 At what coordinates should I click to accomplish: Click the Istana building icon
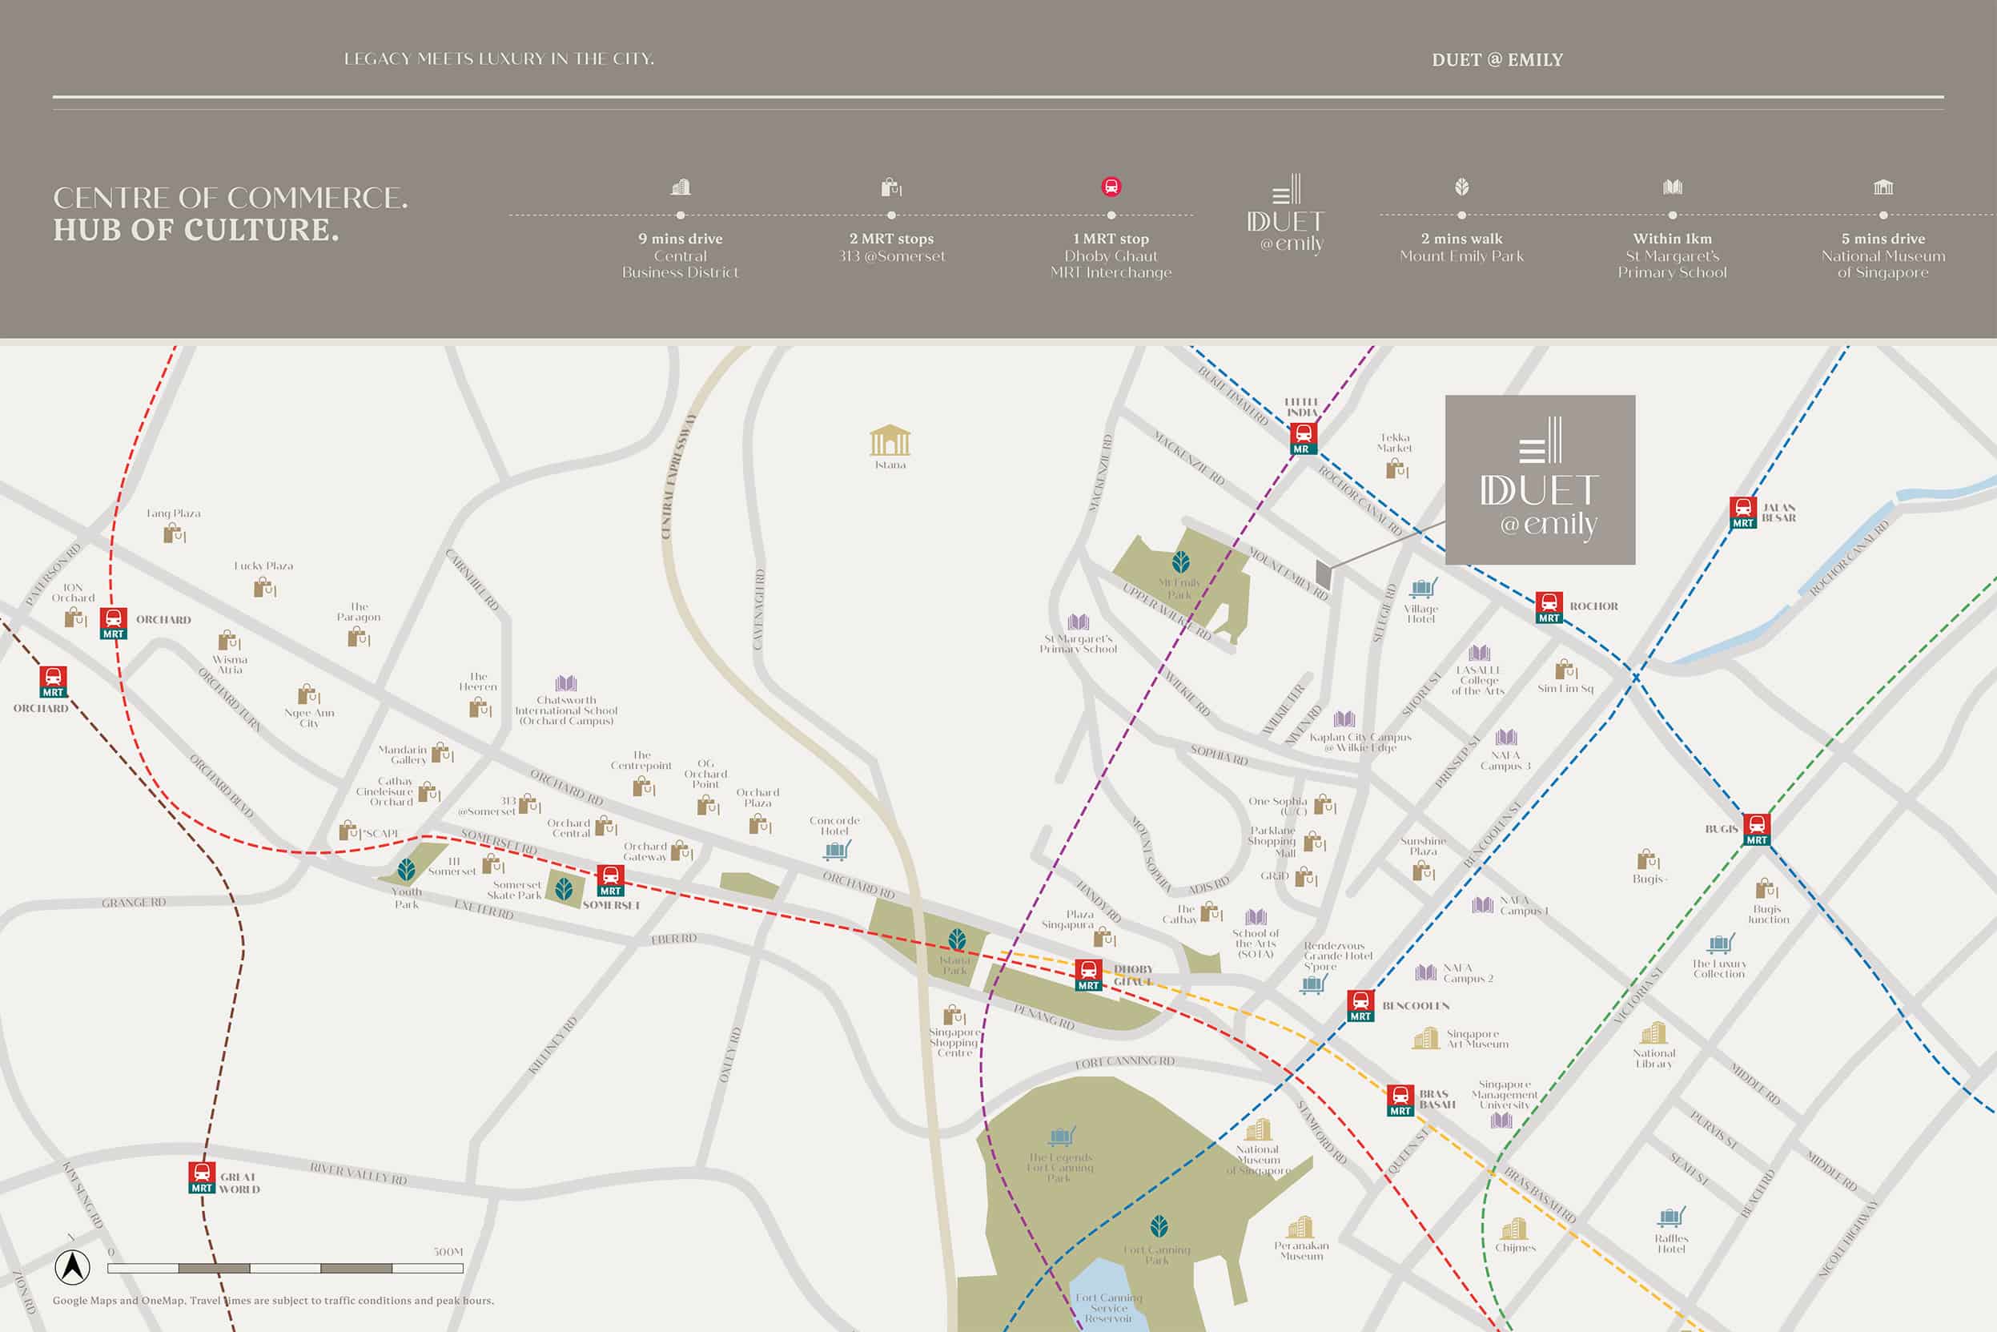[x=890, y=440]
